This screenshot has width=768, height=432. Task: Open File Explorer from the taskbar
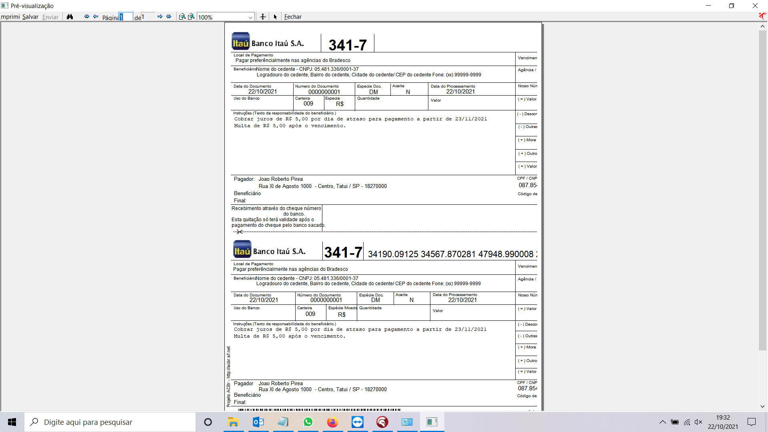(233, 422)
